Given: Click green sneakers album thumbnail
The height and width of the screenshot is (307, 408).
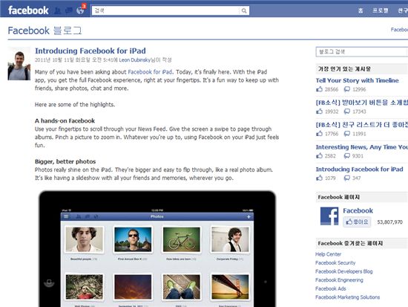Looking at the screenshot, I should tap(181, 287).
